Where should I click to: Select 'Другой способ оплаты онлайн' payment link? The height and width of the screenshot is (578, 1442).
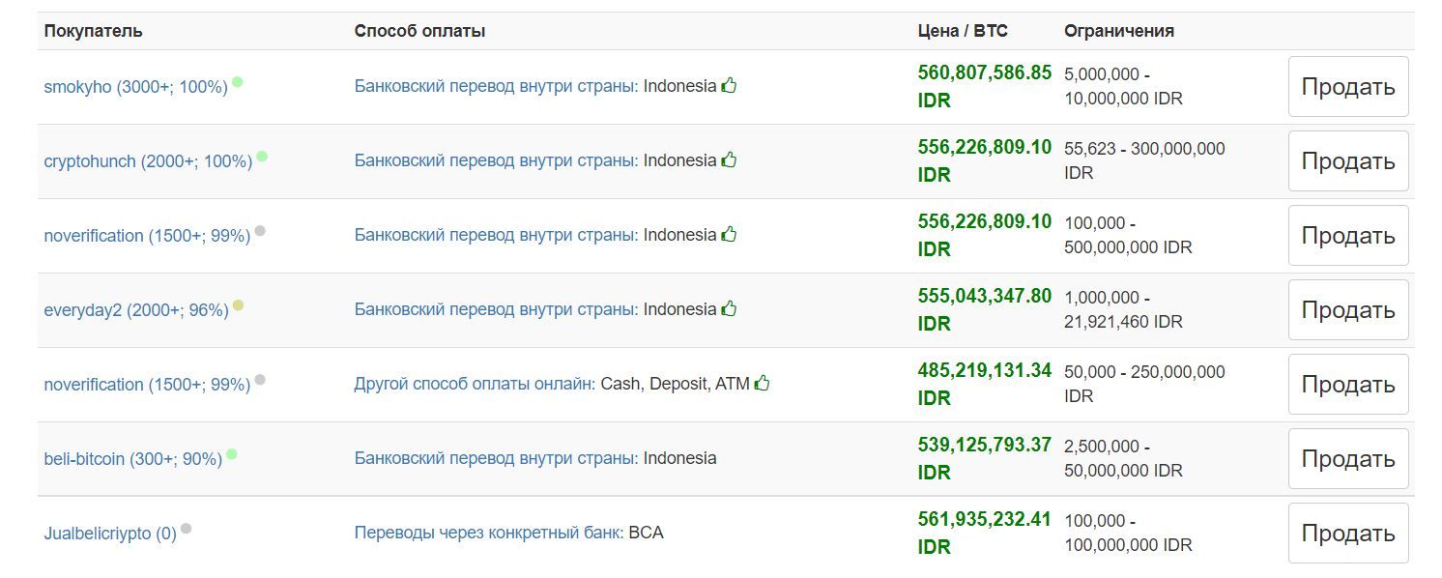pyautogui.click(x=475, y=384)
